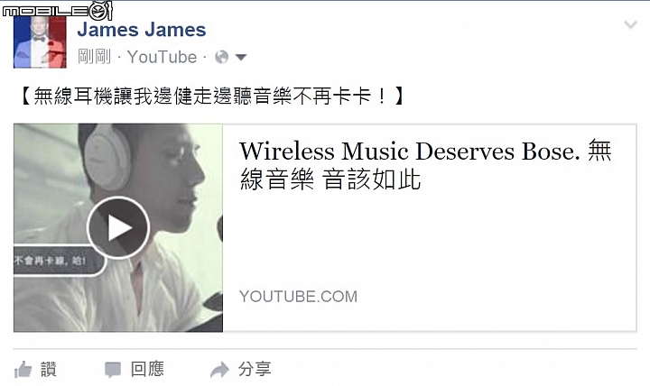Open James James profile picture
Viewport: 650px width, 386px height.
pos(40,41)
